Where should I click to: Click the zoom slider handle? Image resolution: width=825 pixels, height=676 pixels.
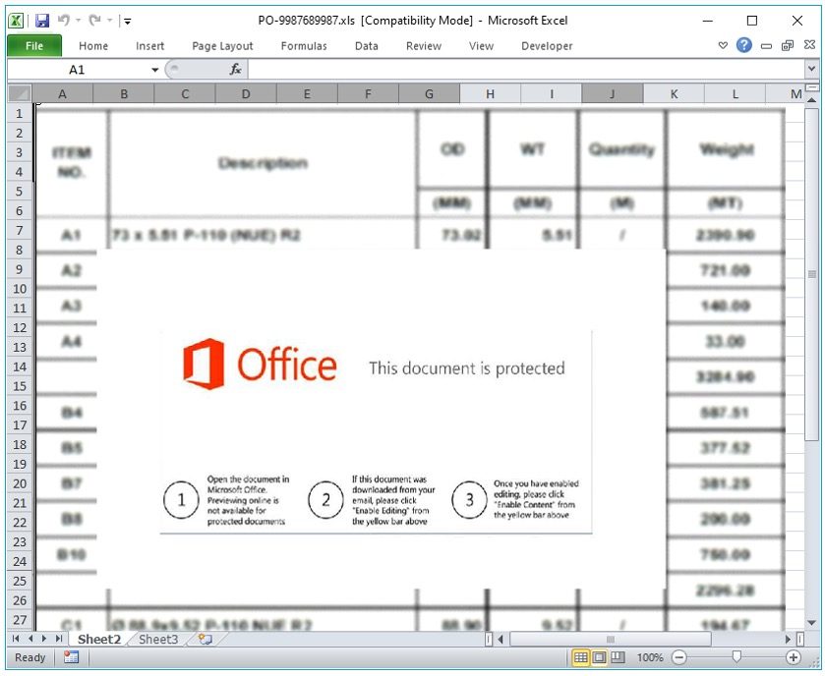[737, 657]
